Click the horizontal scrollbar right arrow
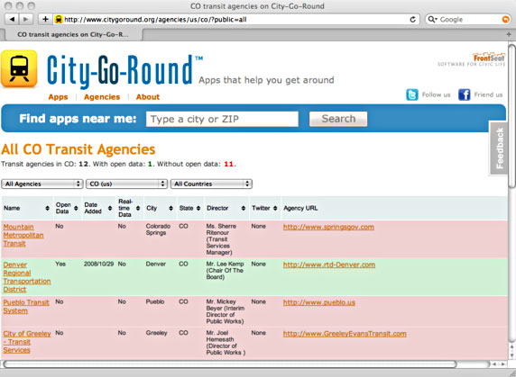The height and width of the screenshot is (377, 516). pos(503,364)
